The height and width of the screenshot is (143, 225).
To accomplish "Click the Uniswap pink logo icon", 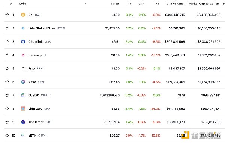I will point(23,55).
